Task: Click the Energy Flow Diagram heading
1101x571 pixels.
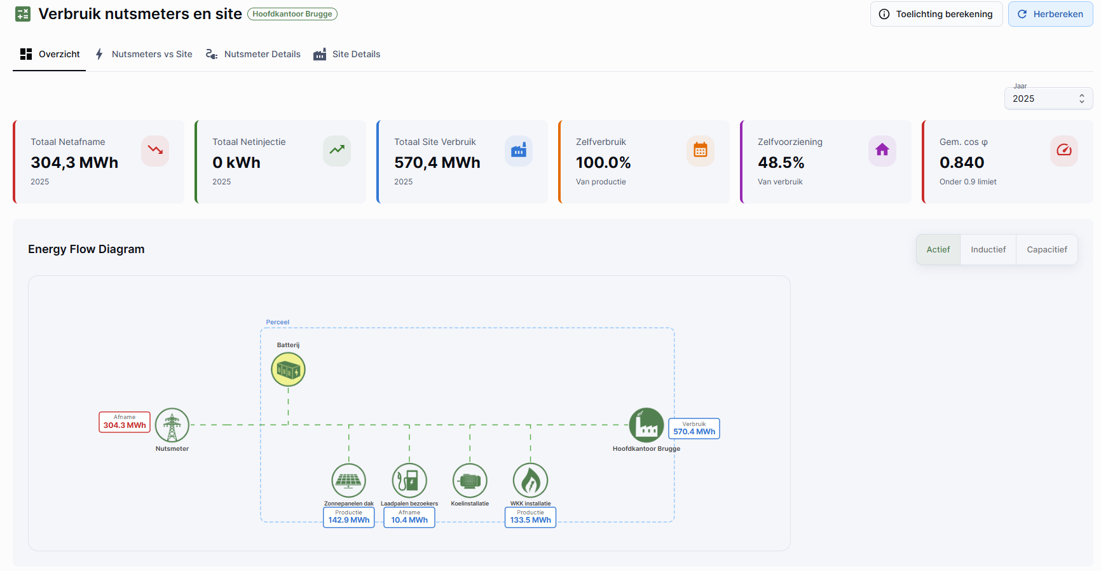Action: [x=86, y=249]
